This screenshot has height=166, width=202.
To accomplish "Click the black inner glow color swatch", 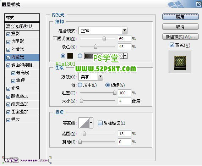I will coord(70,56).
